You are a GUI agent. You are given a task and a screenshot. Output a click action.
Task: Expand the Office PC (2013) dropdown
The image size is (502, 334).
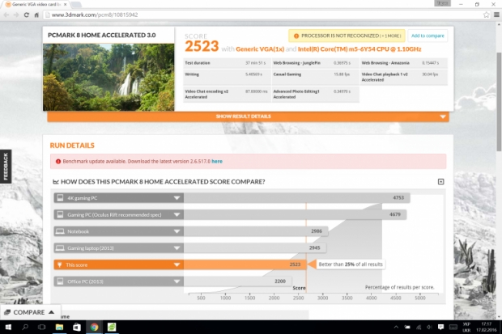coord(177,281)
